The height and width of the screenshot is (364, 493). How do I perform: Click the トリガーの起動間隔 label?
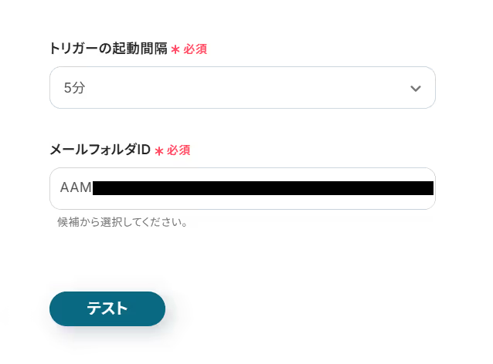[x=108, y=49]
